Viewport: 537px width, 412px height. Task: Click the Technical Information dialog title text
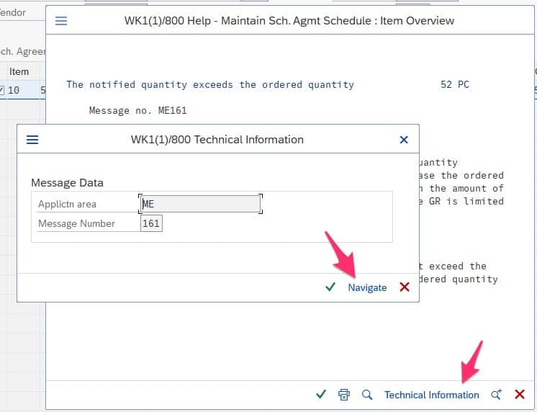217,140
